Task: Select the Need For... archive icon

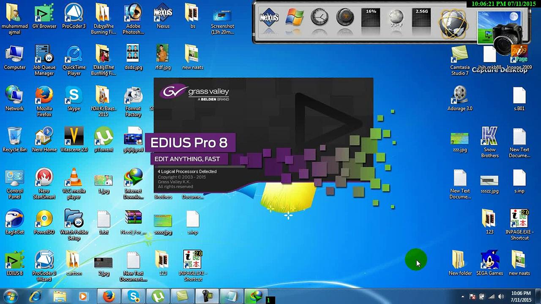Action: pos(133,223)
